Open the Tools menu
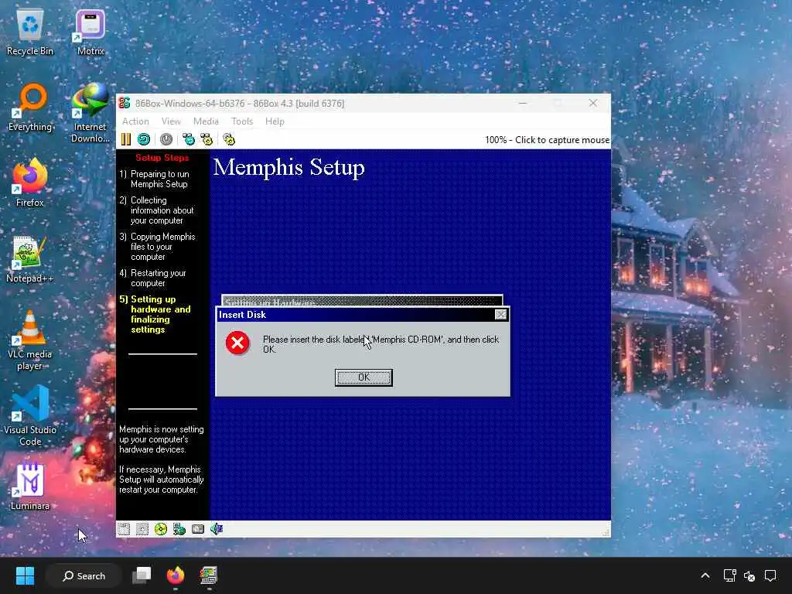 point(242,121)
